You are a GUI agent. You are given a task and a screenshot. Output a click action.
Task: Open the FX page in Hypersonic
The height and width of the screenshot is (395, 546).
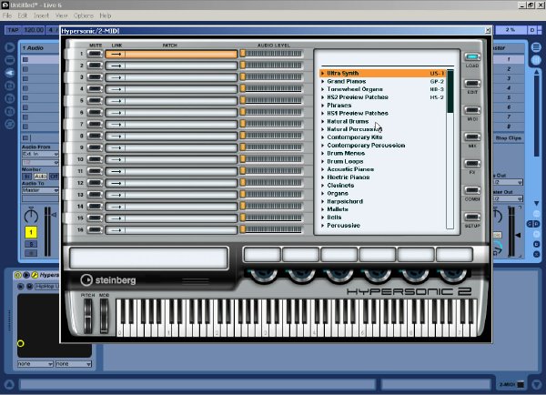(x=472, y=164)
